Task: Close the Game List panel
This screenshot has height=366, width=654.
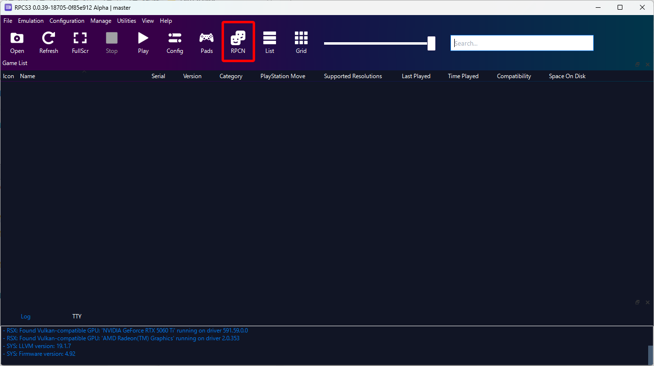Action: [648, 65]
